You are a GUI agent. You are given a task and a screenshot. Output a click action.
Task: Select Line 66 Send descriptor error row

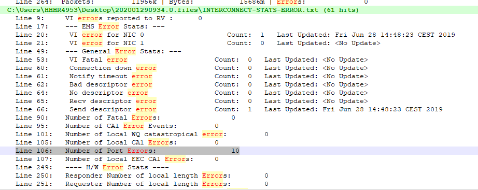pos(229,109)
